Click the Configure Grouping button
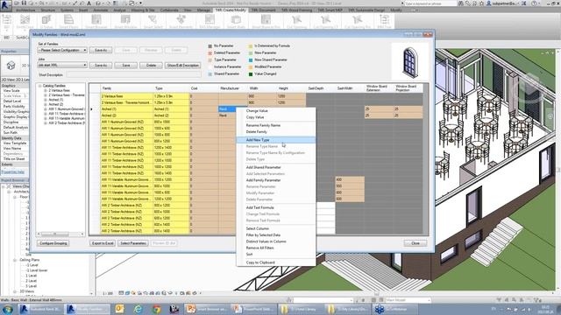The height and width of the screenshot is (315, 561). coord(53,243)
